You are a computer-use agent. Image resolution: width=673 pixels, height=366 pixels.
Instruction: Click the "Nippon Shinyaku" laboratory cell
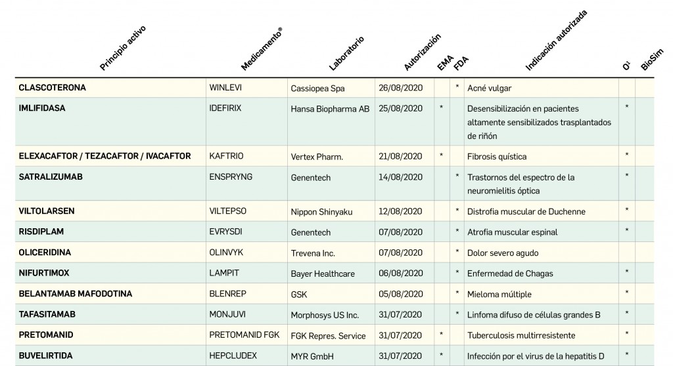pyautogui.click(x=323, y=211)
